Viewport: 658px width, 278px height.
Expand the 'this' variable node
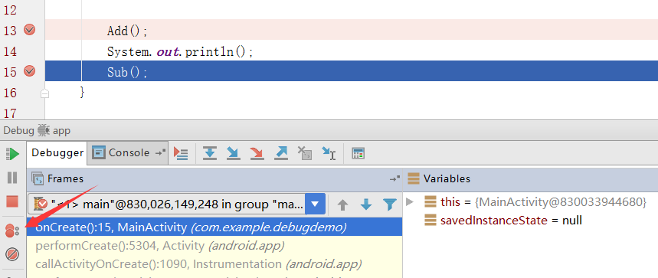[x=410, y=202]
